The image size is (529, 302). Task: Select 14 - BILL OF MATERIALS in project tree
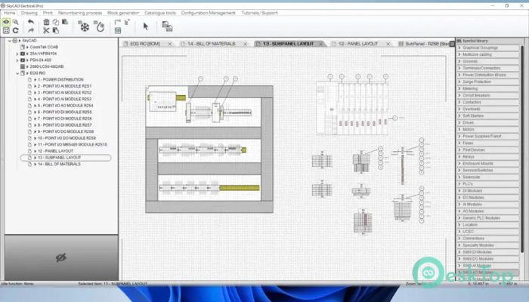(x=59, y=164)
